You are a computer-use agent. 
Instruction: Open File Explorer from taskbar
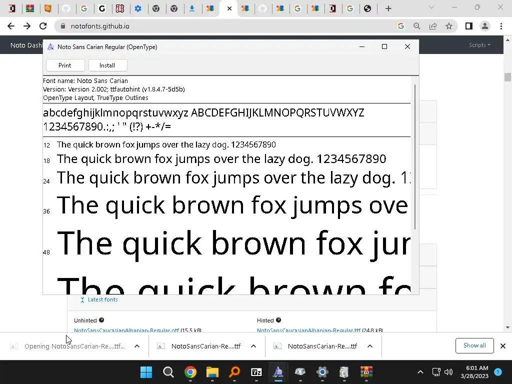(x=212, y=372)
